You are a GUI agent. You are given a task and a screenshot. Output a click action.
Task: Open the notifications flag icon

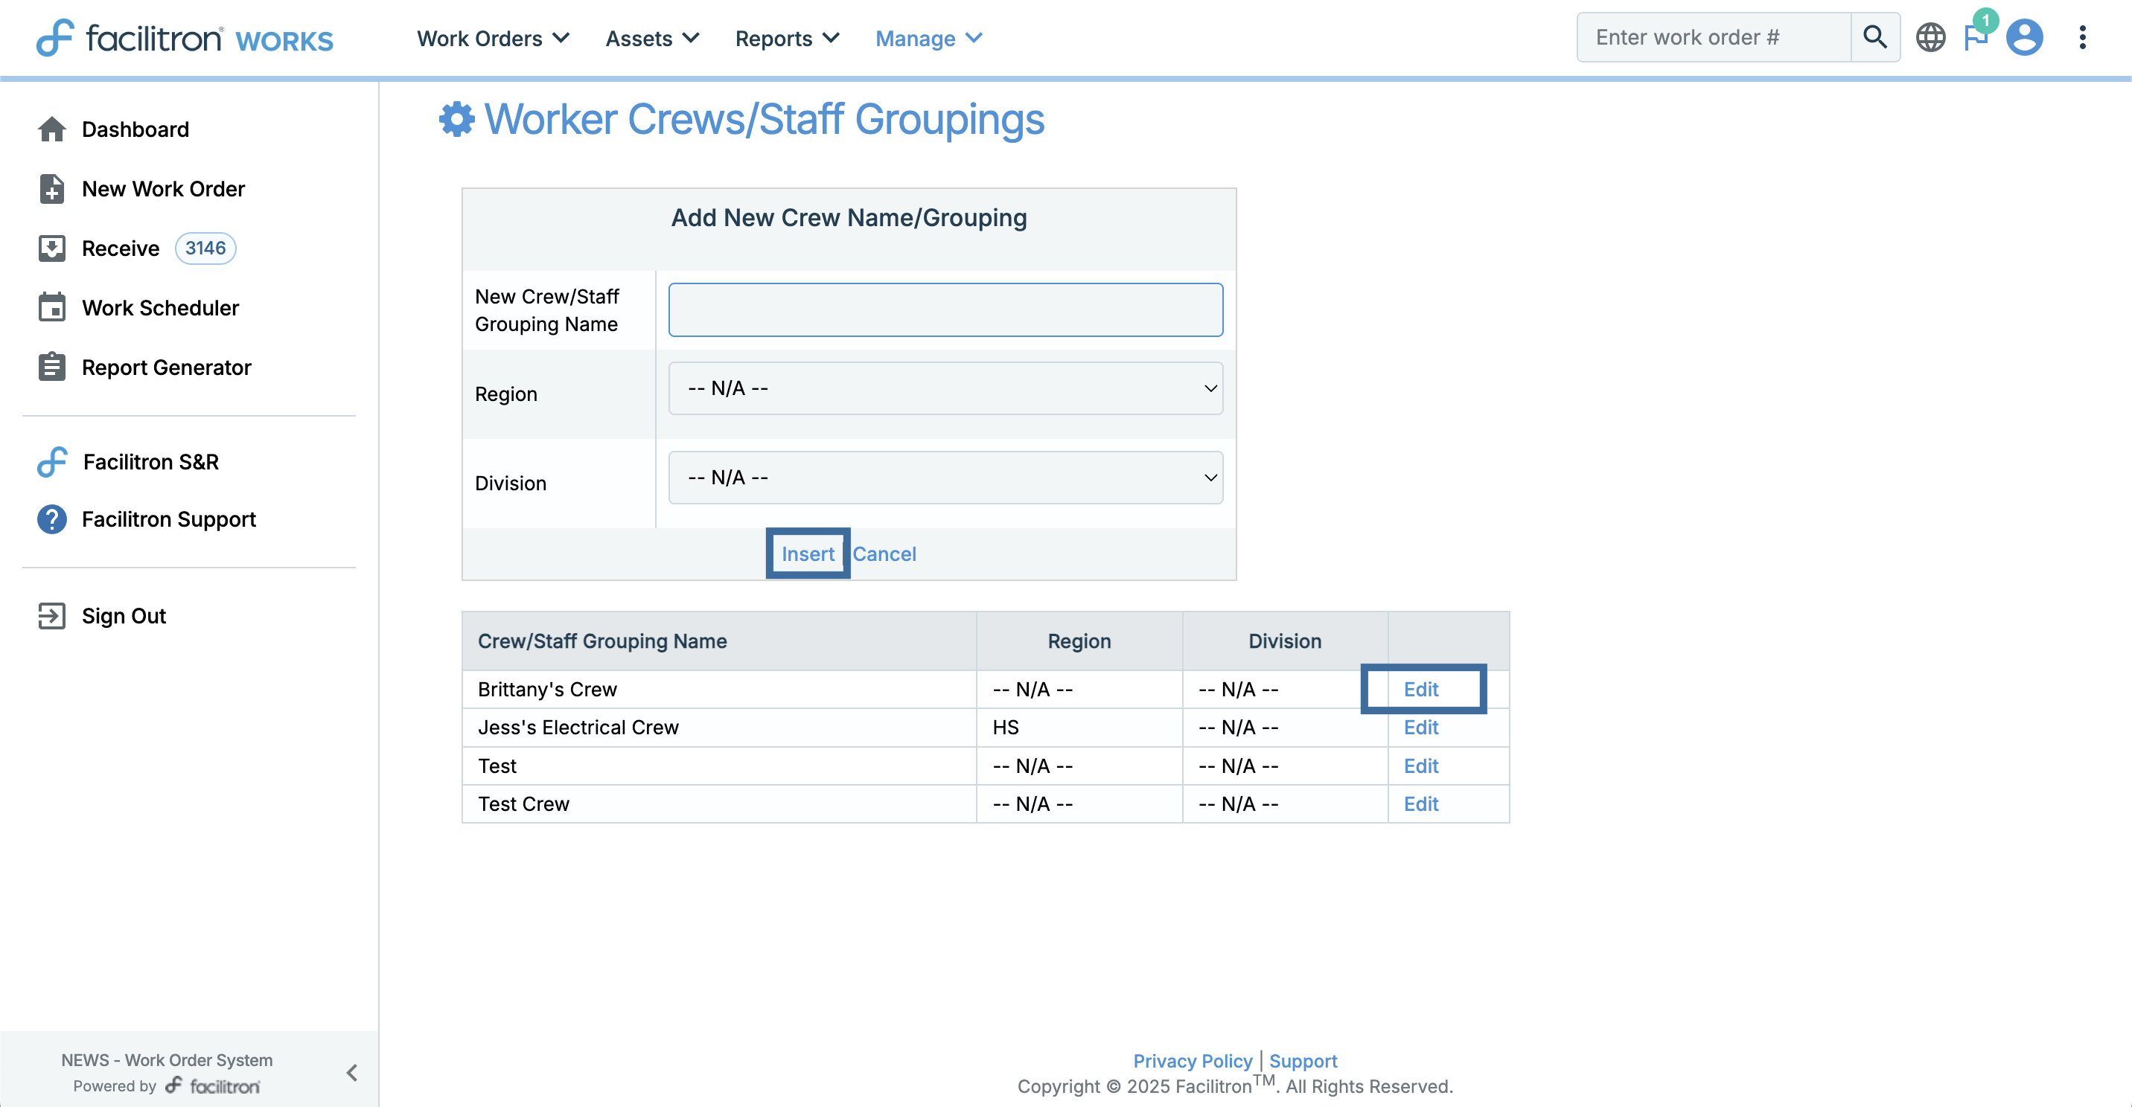tap(1976, 37)
